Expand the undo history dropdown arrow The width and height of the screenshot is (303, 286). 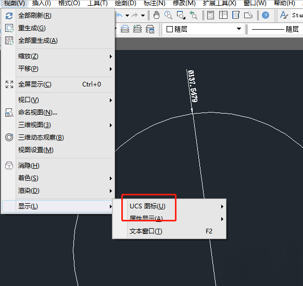point(127,16)
